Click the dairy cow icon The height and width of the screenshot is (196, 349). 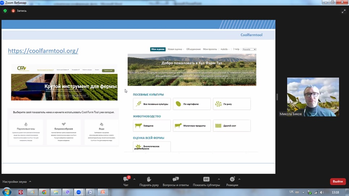coord(178,125)
